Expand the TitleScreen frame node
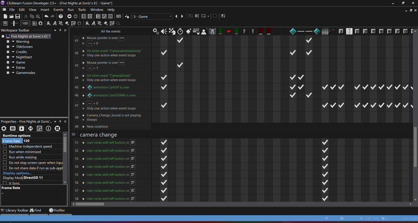The height and width of the screenshot is (223, 418). pyautogui.click(x=8, y=47)
